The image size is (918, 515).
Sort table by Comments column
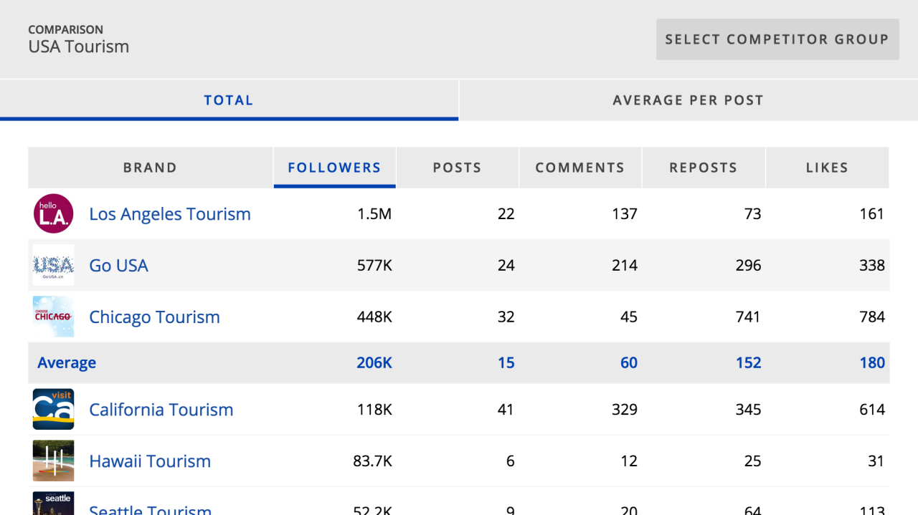[579, 168]
